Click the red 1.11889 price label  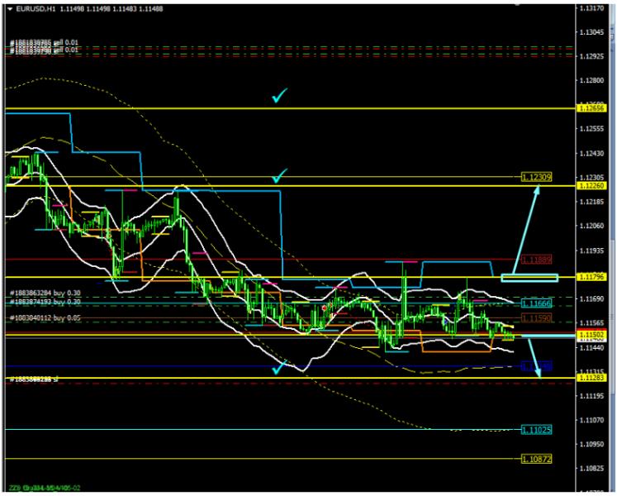[536, 259]
